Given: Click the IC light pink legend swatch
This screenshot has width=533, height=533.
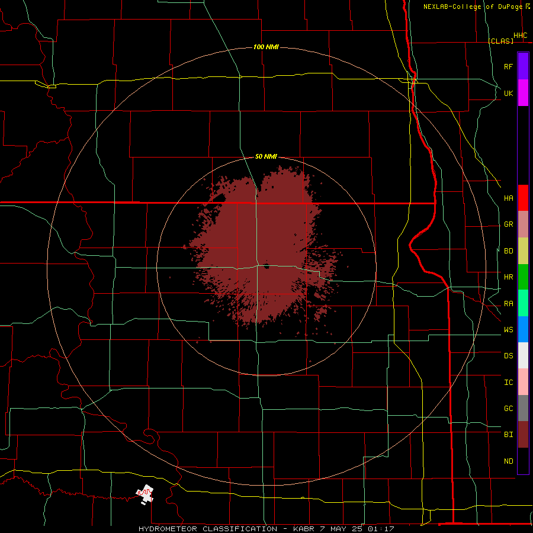Looking at the screenshot, I should (x=523, y=382).
